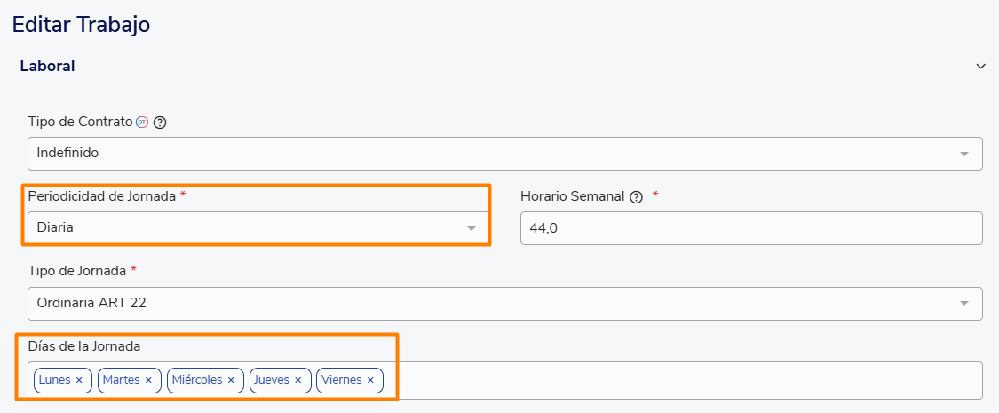This screenshot has width=999, height=413.
Task: Click the Viernes tag label
Action: pos(342,380)
